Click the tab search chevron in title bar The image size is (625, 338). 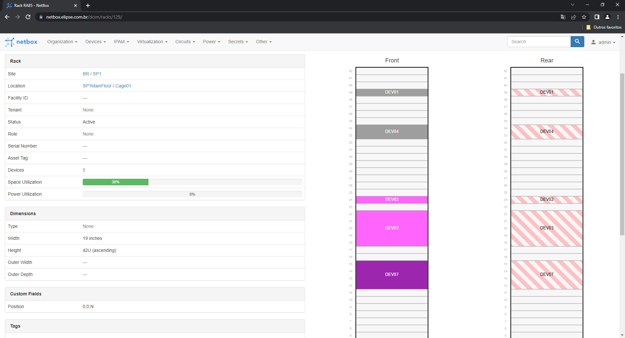tap(573, 5)
